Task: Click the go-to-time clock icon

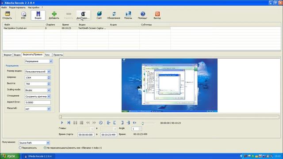Action: (101, 123)
